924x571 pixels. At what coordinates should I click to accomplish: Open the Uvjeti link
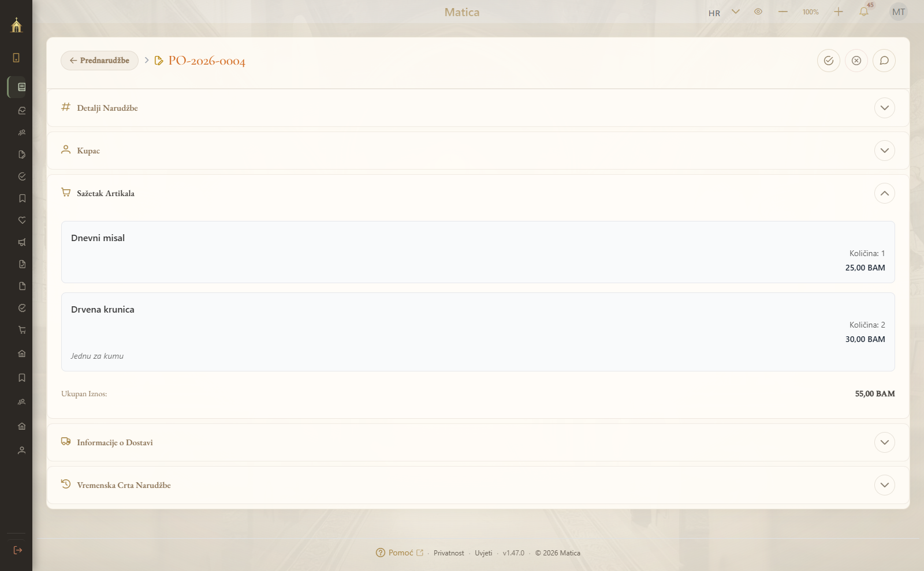[483, 553]
